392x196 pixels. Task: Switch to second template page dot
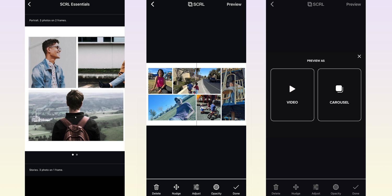pos(77,155)
